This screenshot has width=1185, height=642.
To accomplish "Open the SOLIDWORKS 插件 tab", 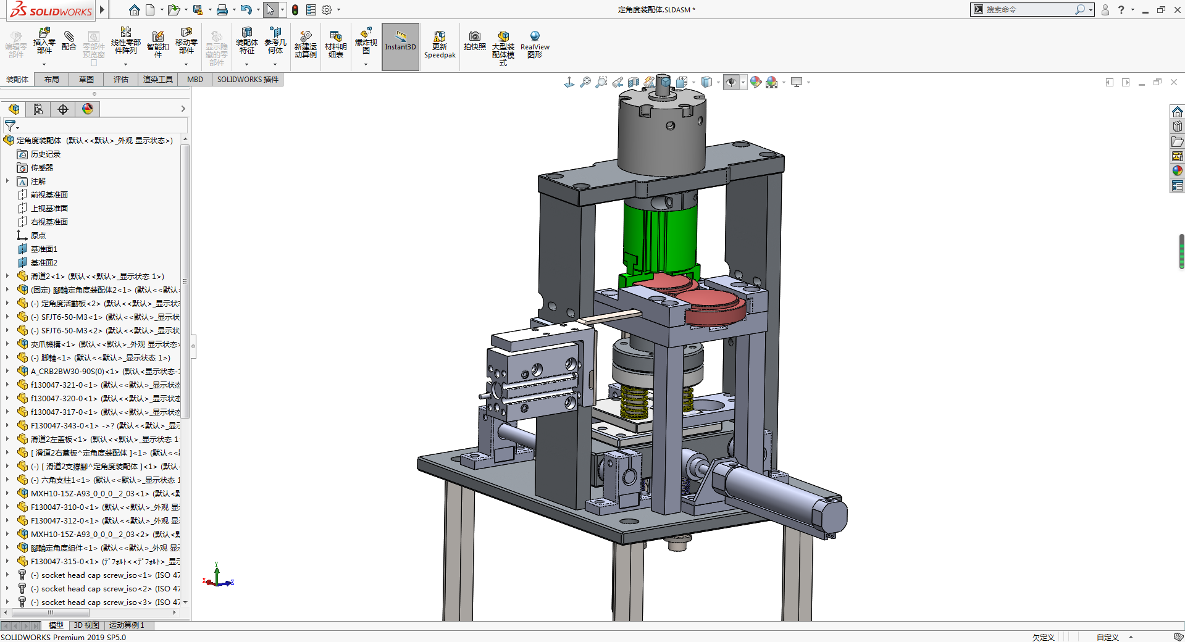I will 248,79.
